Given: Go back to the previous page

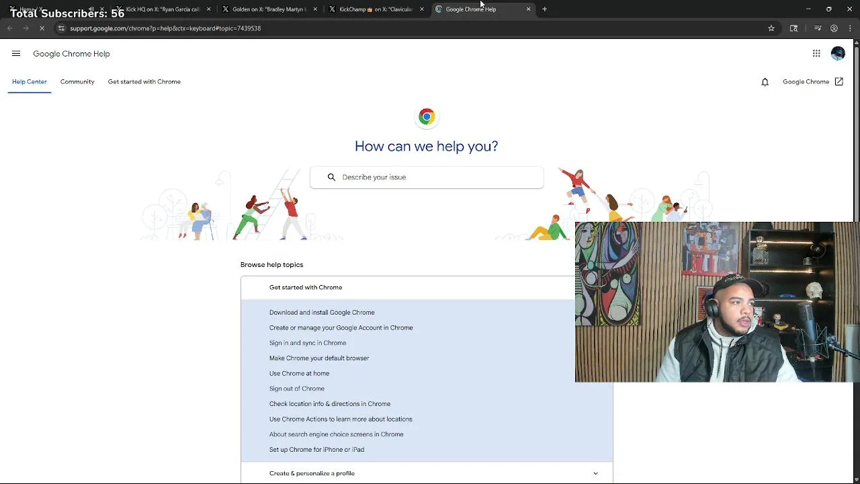Looking at the screenshot, I should [x=9, y=28].
